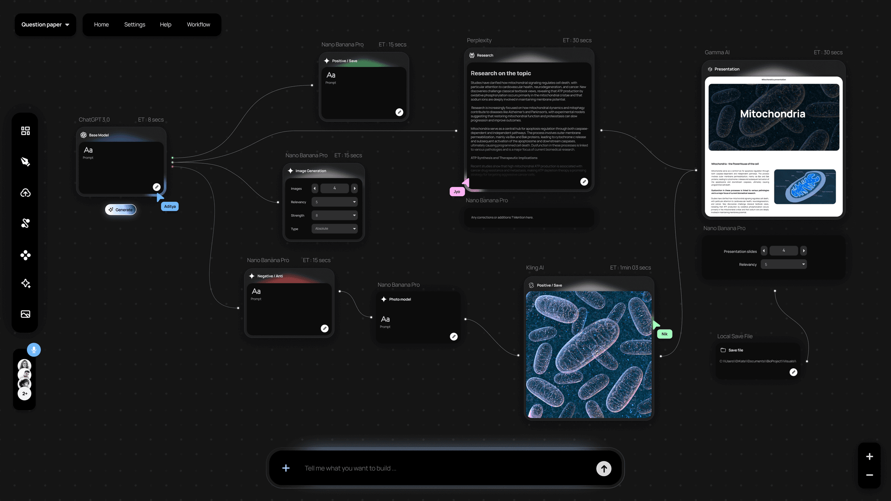
Task: Click the corrections or additions text field
Action: [529, 217]
